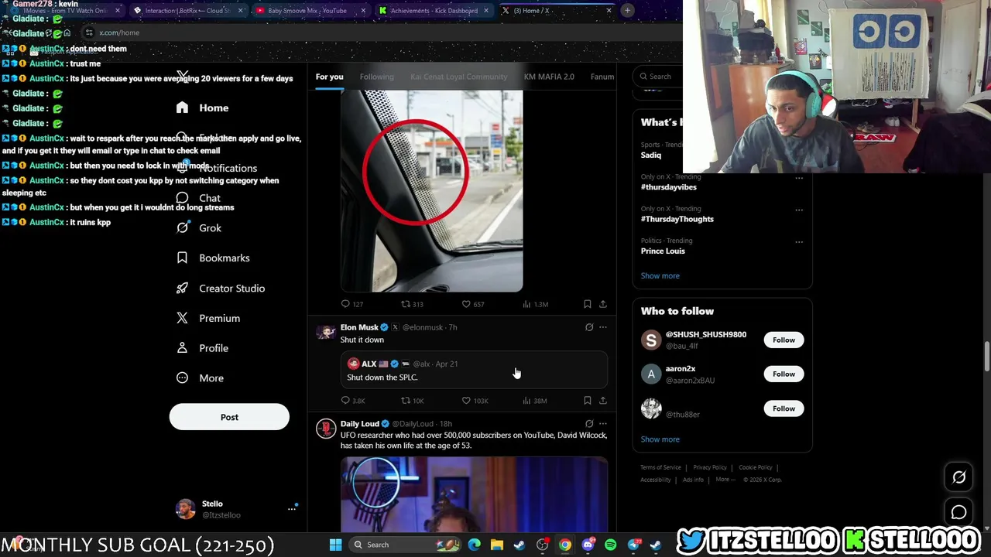Open Google Chrome from the taskbar
Viewport: 991px width, 557px height.
click(565, 545)
